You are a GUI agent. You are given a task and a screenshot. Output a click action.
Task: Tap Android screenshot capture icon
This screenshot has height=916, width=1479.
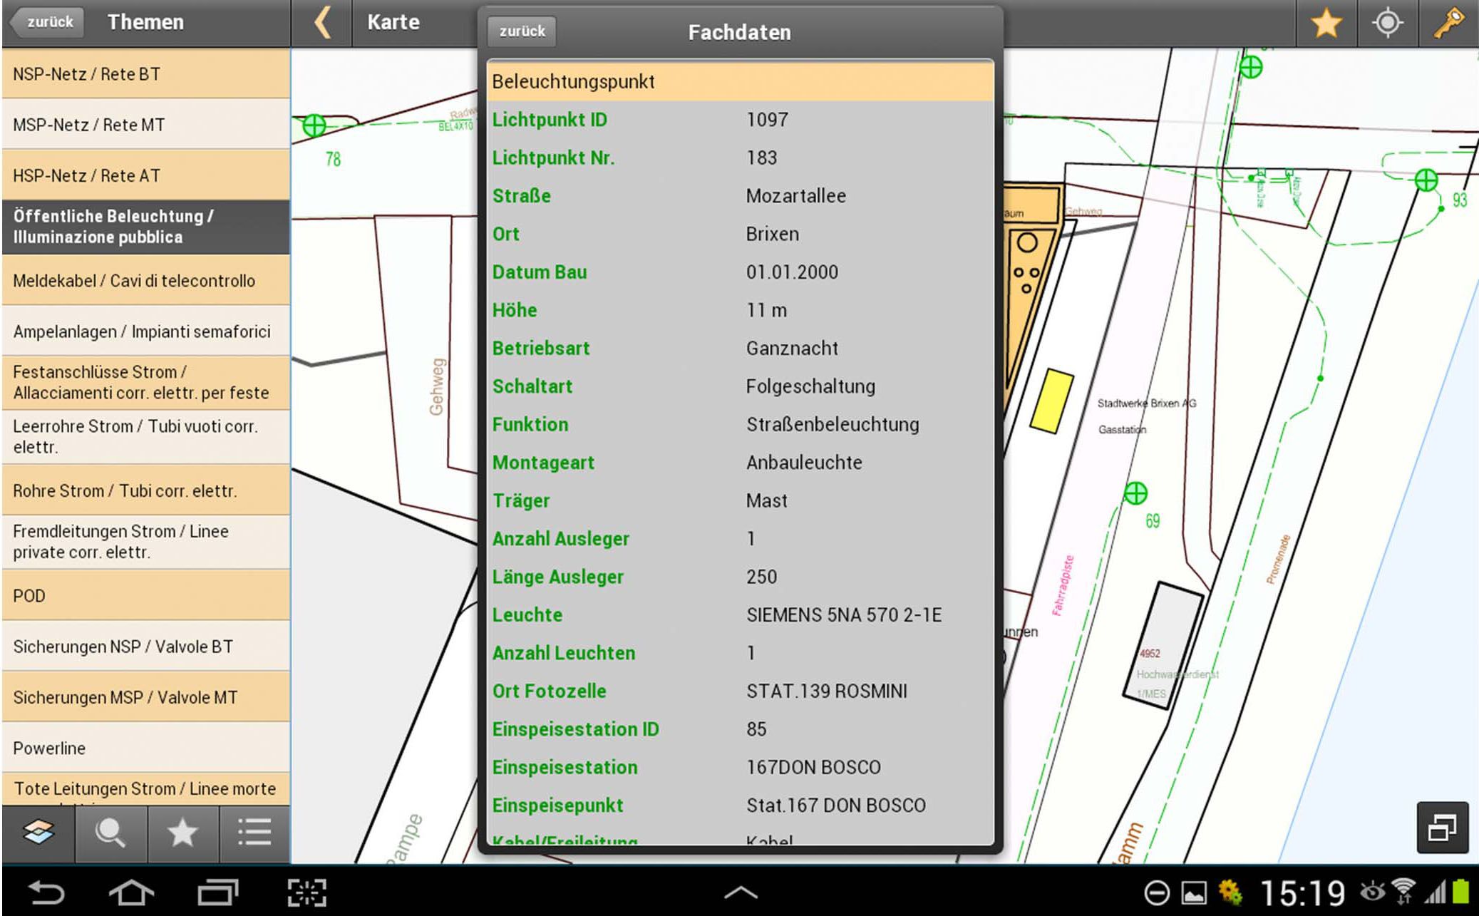(306, 892)
